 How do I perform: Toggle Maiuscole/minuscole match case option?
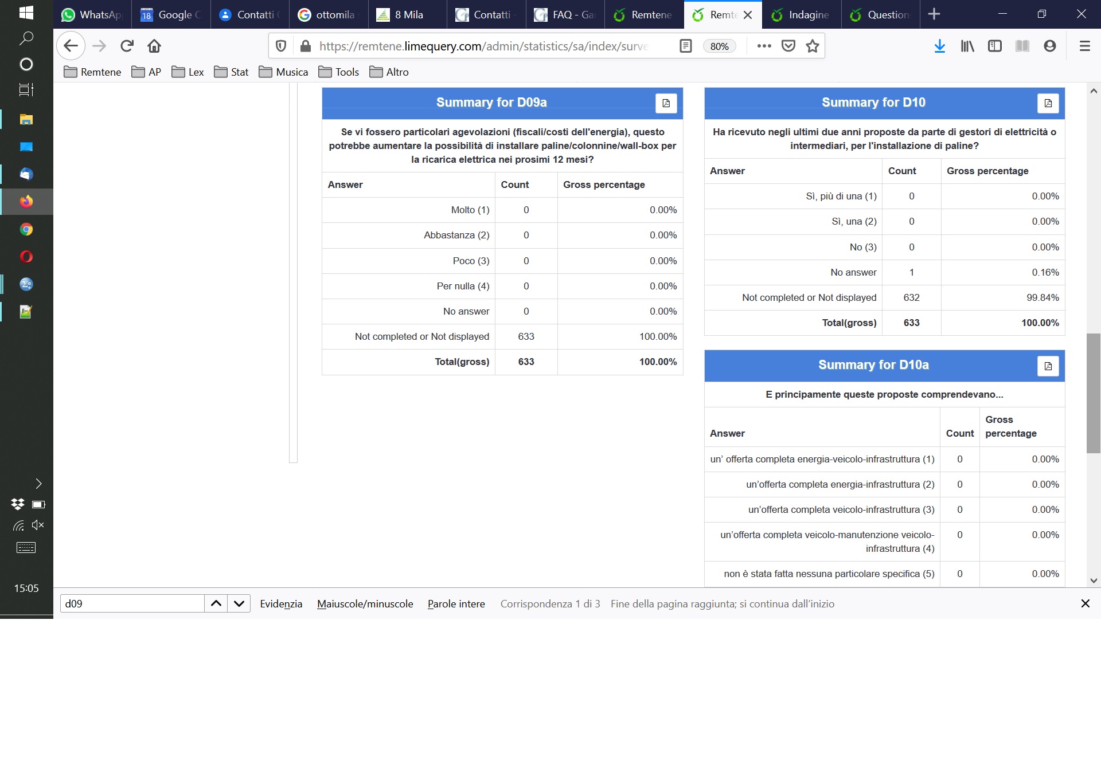(x=365, y=603)
